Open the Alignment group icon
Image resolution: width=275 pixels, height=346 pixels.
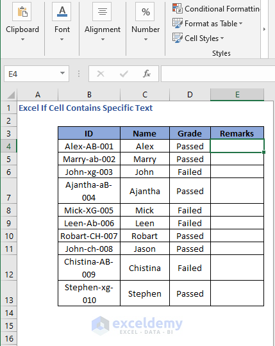102,12
